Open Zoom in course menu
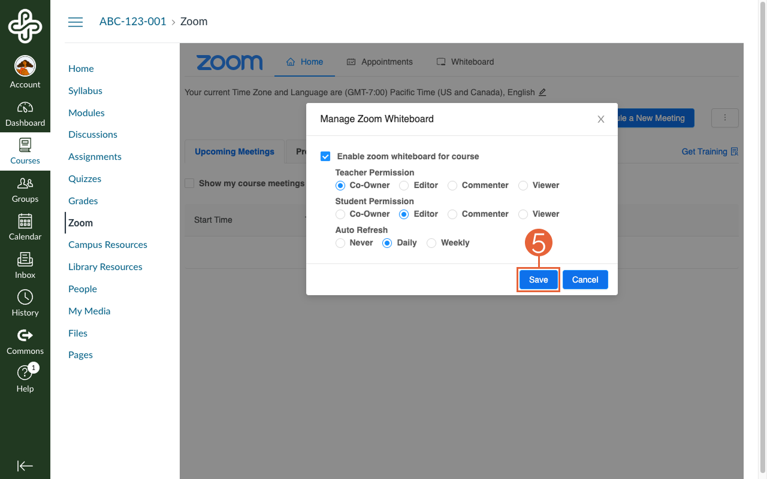The width and height of the screenshot is (767, 479). [80, 223]
